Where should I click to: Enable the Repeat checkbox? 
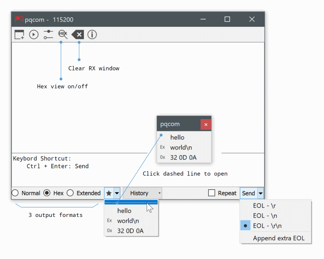[222, 193]
